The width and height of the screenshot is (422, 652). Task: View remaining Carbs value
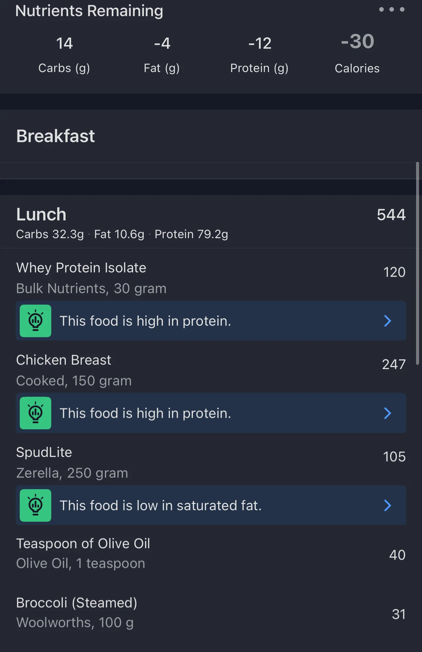pos(64,43)
